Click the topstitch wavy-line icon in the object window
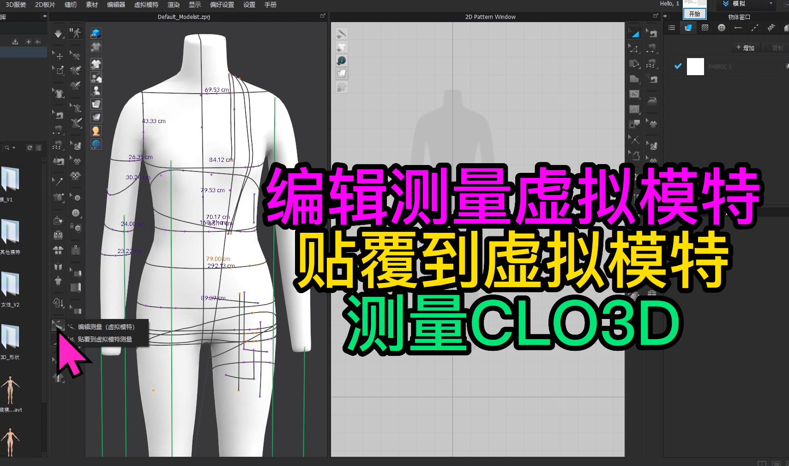Viewport: 789px width, 466px height. (771, 27)
